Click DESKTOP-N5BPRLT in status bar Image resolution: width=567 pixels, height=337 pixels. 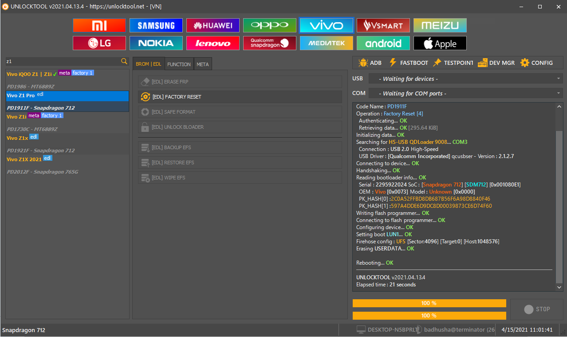[392, 330]
